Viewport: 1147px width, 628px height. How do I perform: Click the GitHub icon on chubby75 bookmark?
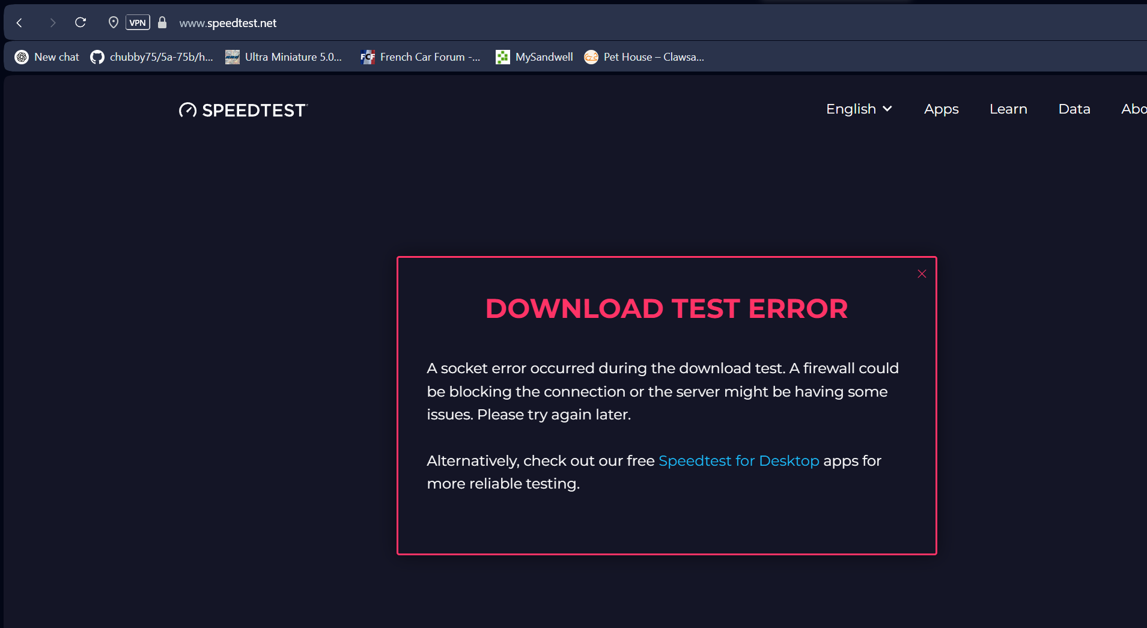click(x=97, y=57)
